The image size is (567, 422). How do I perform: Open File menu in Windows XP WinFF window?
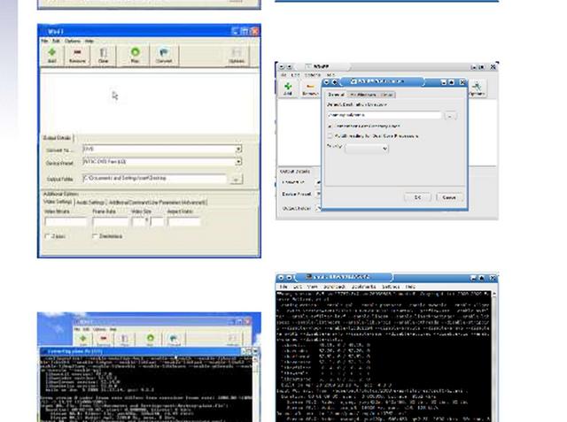point(44,42)
